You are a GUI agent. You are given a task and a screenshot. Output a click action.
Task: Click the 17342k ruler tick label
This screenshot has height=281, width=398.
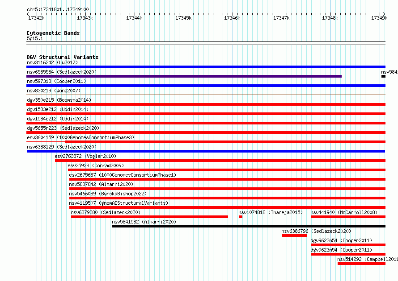(x=36, y=18)
